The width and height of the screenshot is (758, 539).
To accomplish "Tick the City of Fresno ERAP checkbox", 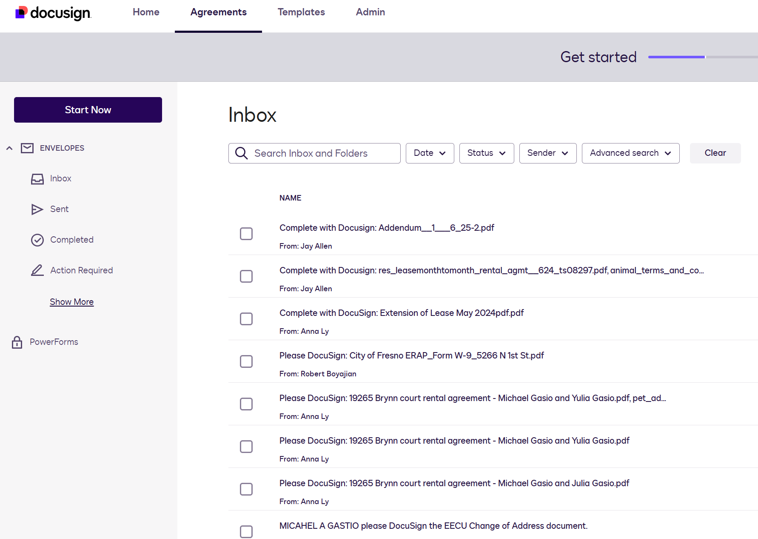I will tap(246, 361).
